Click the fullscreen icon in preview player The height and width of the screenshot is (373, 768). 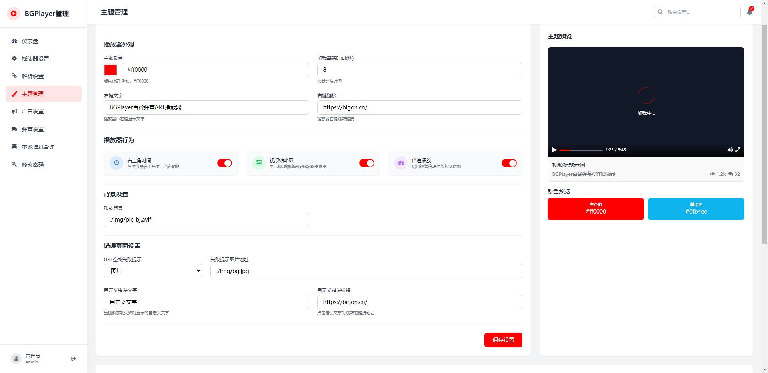pyautogui.click(x=738, y=150)
